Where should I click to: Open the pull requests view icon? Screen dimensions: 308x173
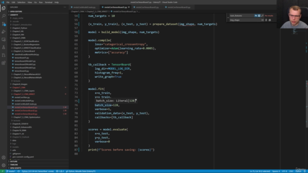click(x=3, y=55)
